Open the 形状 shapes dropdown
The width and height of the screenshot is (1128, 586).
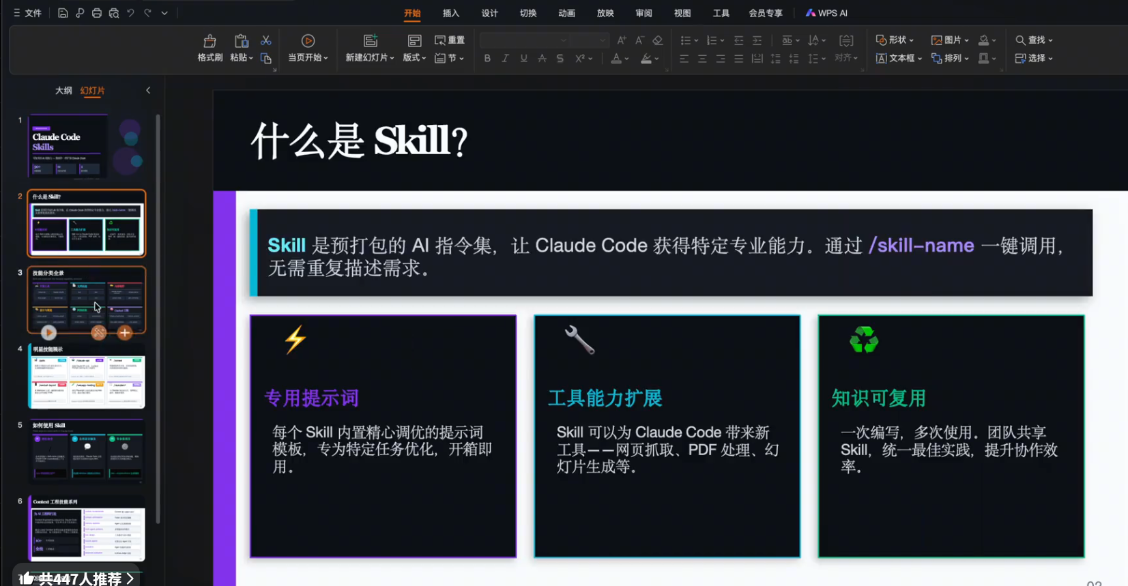(x=895, y=40)
